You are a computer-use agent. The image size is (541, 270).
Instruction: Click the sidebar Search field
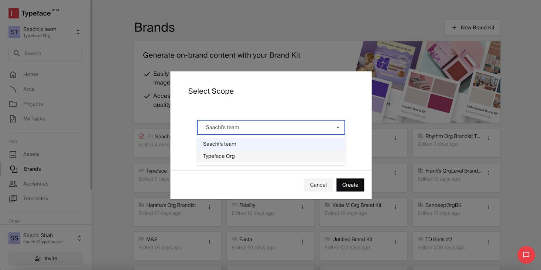[45, 53]
